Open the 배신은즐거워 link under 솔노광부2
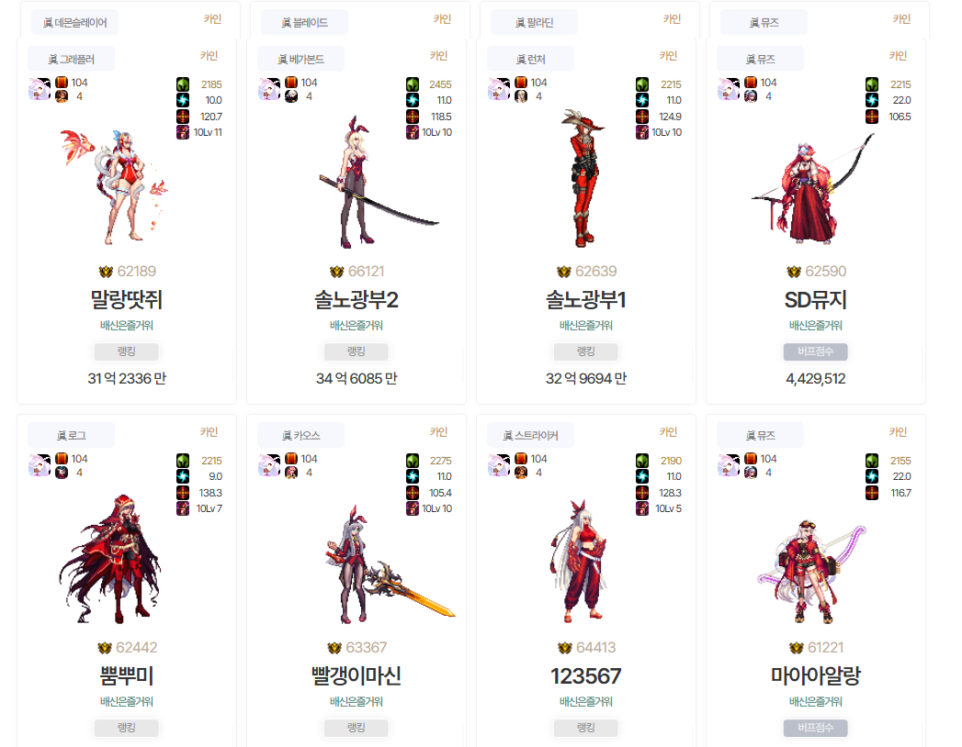 click(x=357, y=326)
